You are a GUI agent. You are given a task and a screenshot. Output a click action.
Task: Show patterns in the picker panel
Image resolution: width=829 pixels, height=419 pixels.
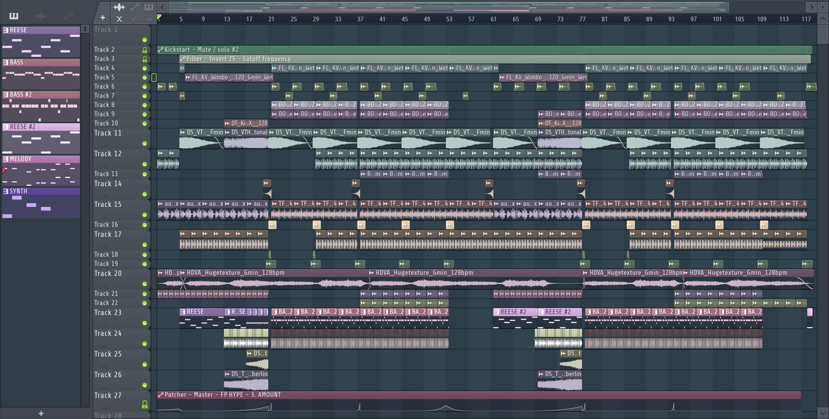14,16
